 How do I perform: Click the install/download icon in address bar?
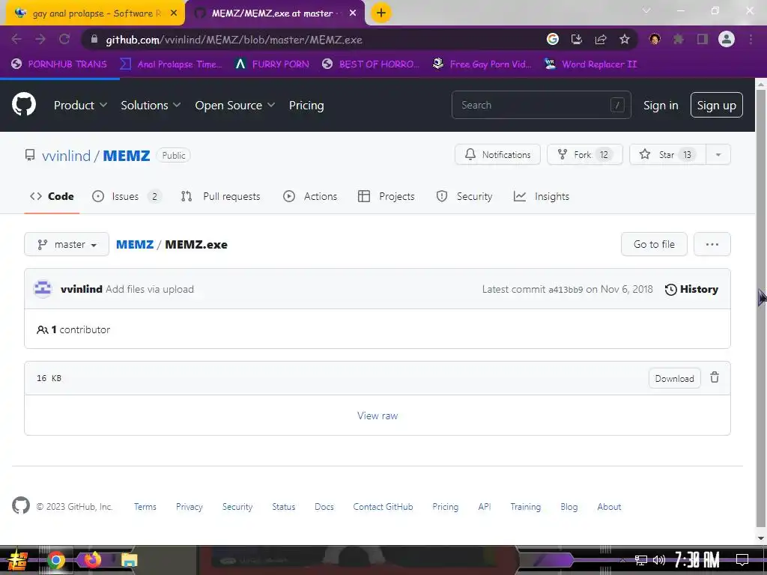(577, 39)
